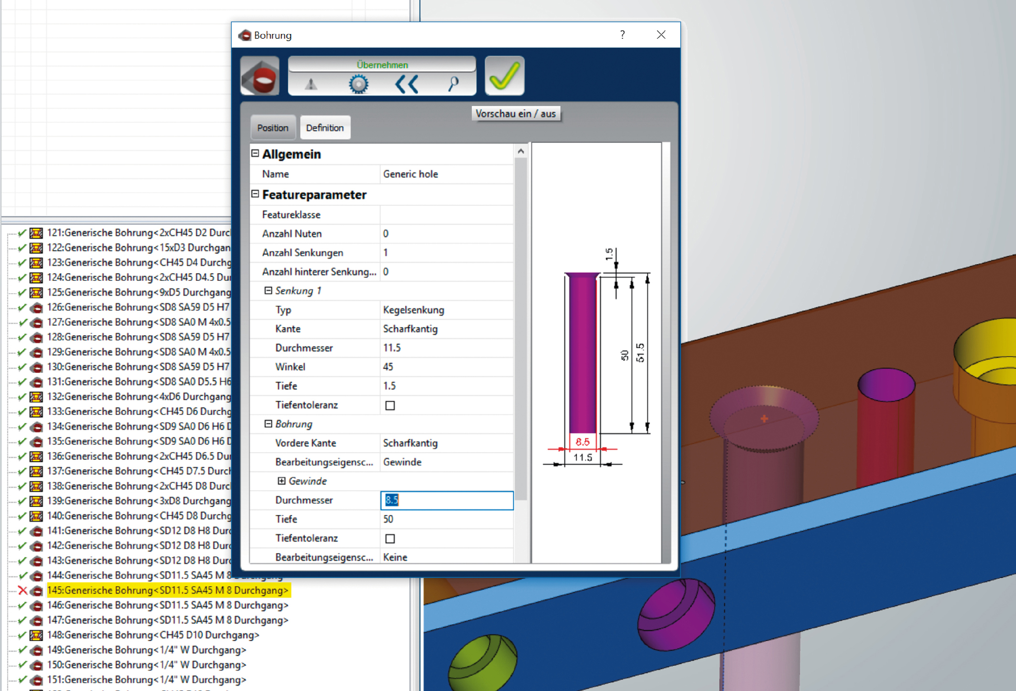Image resolution: width=1016 pixels, height=691 pixels.
Task: Click the parameter list scrollbar up arrow
Action: tap(521, 151)
